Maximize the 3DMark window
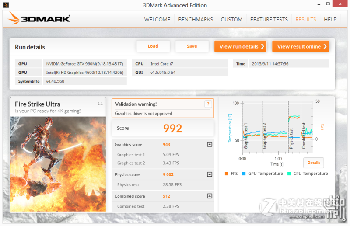The image size is (350, 226). [x=328, y=4]
